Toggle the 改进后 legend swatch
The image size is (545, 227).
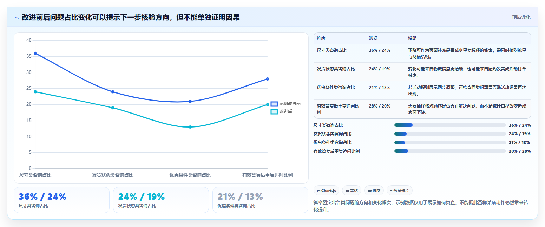[x=274, y=111]
